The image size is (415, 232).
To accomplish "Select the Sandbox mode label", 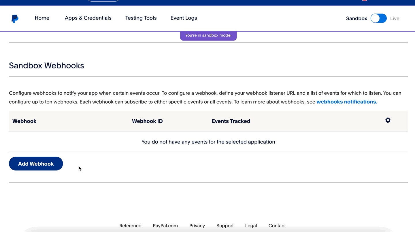I will [356, 18].
